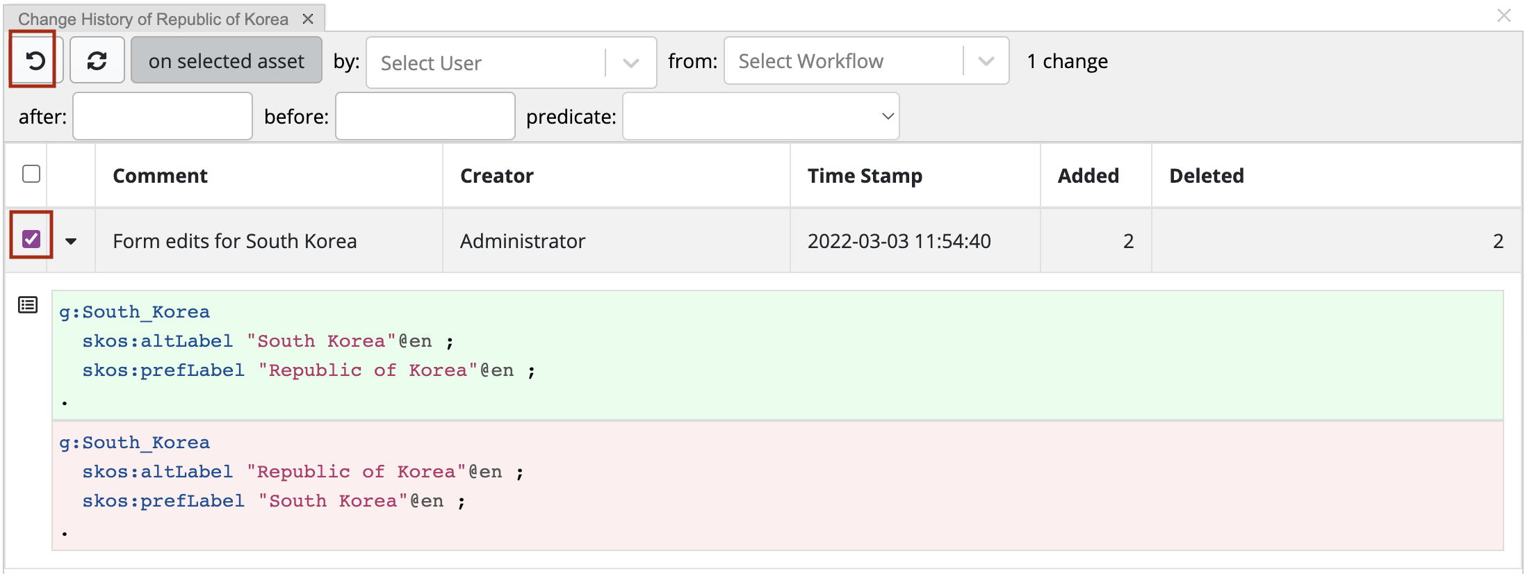Click the refresh change history icon
Viewport: 1525px width, 574px height.
97,61
